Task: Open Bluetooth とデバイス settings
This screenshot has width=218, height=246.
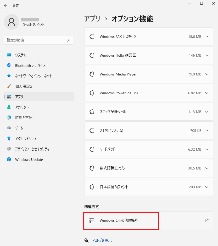Action: [x=39, y=66]
